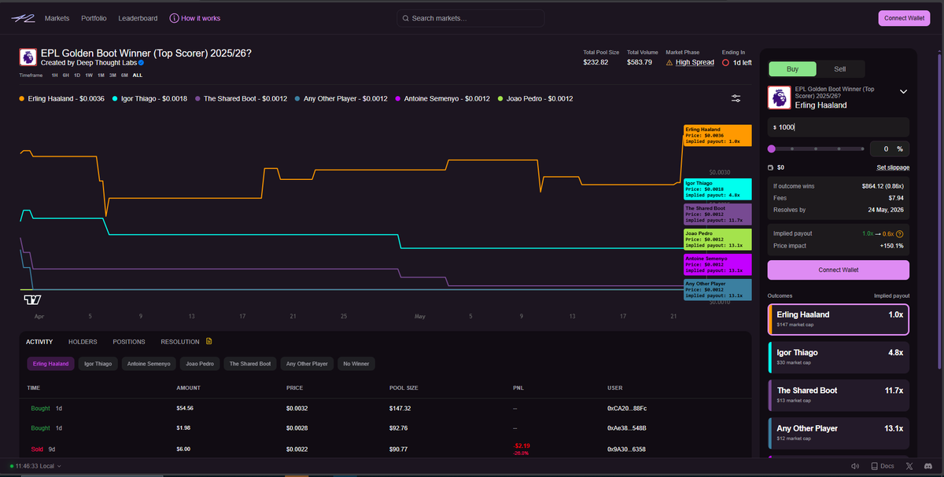Select the 1H timeframe
This screenshot has width=944, height=477.
[54, 75]
